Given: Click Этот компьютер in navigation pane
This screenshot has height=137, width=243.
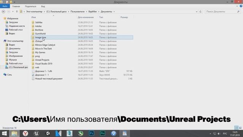Looking at the screenshot, I should (15, 41).
